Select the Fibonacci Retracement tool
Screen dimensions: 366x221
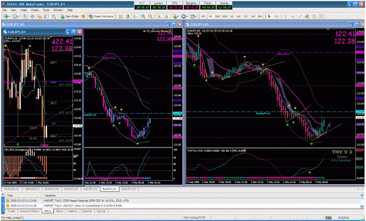314,16
